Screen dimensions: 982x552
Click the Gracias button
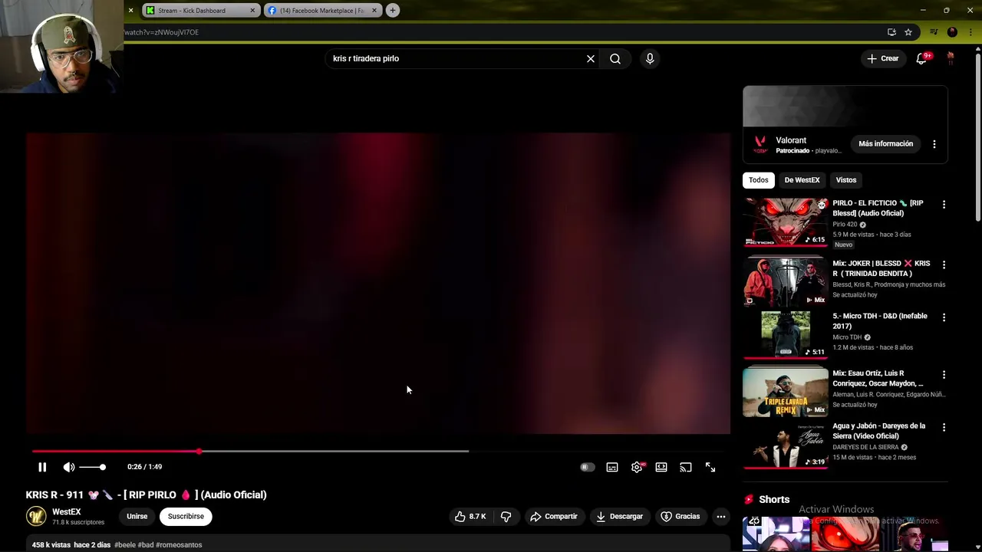pos(680,517)
